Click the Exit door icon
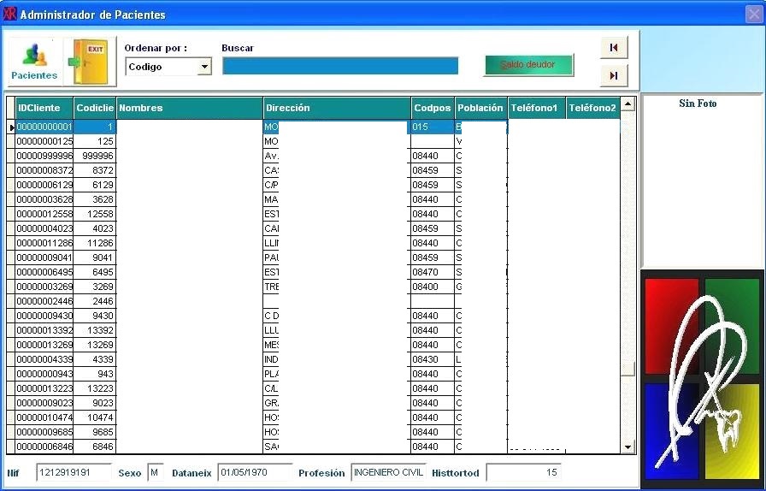This screenshot has width=766, height=491. click(x=88, y=62)
